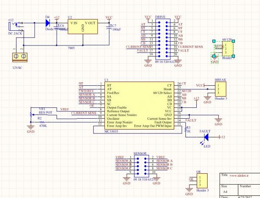Screen dimensions: 260x198
Task: Click the +12 power port beside FAULT LED
Action: [222, 137]
